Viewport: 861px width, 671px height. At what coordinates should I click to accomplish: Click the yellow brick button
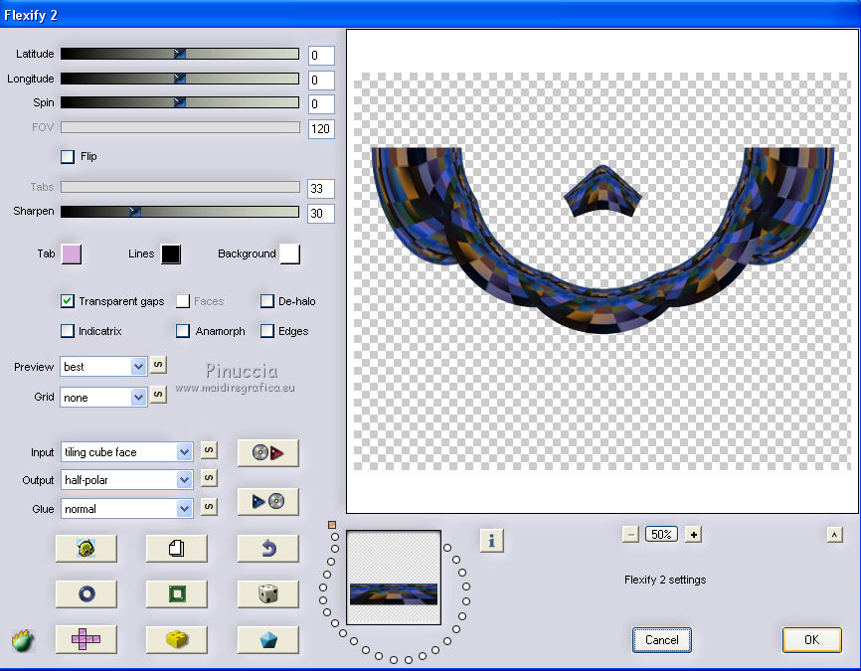(177, 640)
